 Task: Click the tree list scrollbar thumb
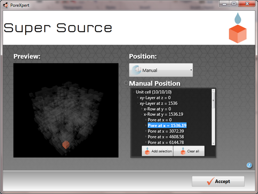pyautogui.click(x=213, y=100)
